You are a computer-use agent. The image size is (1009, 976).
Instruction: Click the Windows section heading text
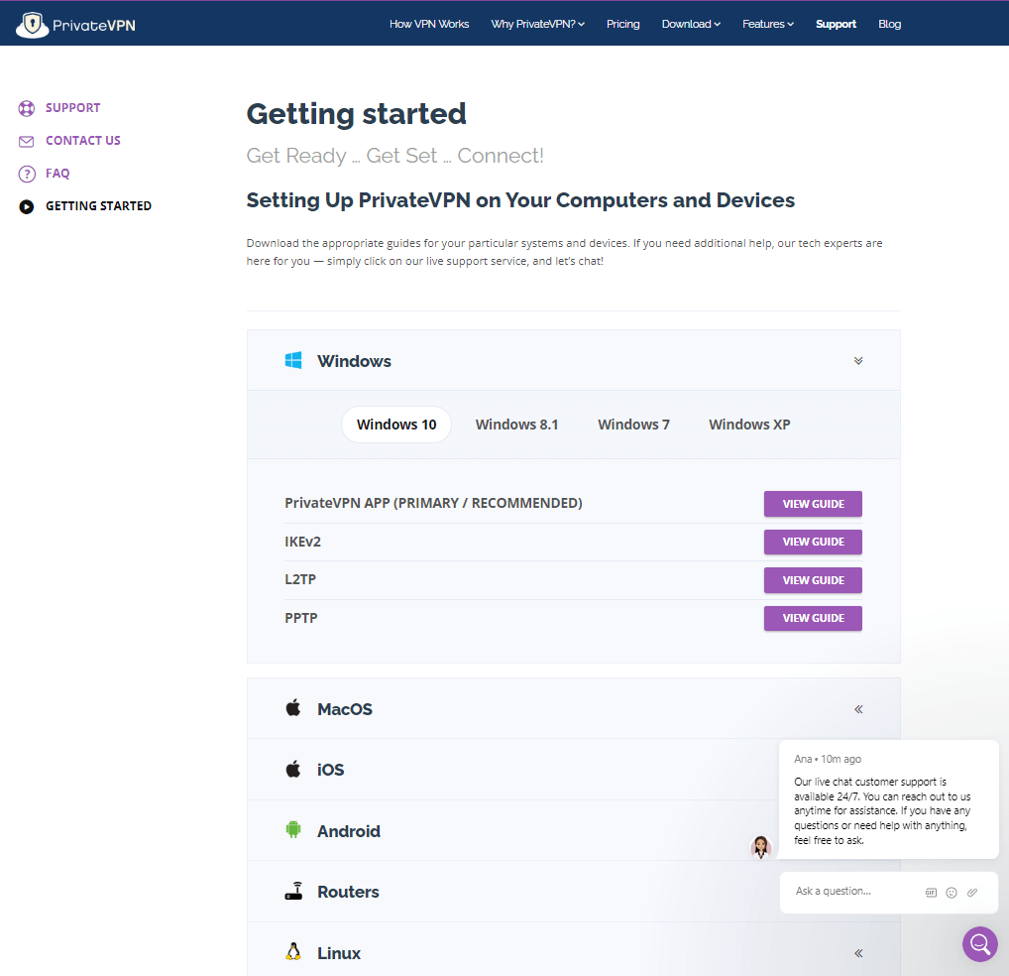[x=354, y=361]
